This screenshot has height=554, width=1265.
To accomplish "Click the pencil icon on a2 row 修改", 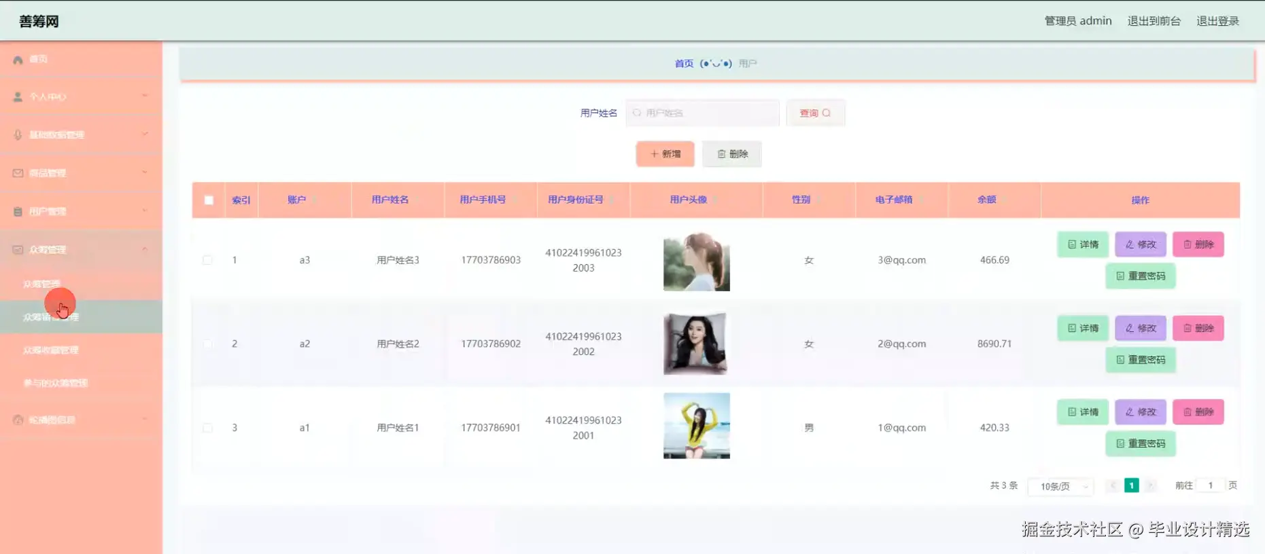I will tap(1130, 329).
